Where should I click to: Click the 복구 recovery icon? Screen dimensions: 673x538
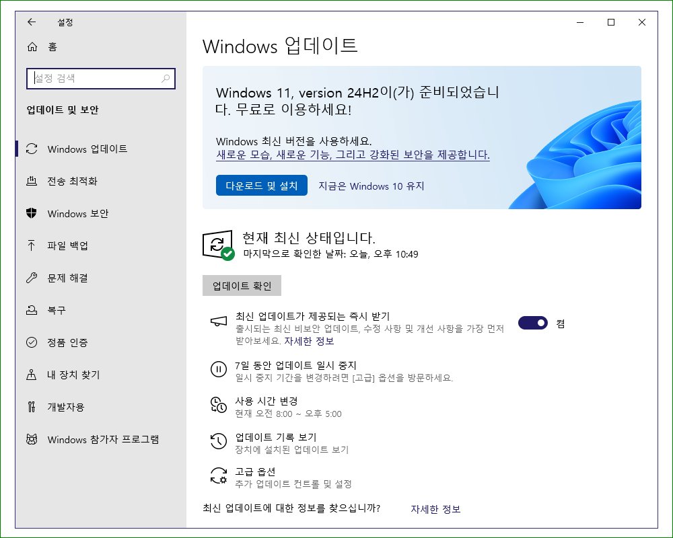pyautogui.click(x=32, y=310)
